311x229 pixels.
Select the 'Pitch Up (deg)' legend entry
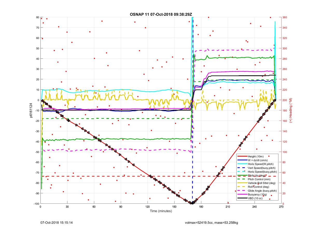pyautogui.click(x=257, y=176)
